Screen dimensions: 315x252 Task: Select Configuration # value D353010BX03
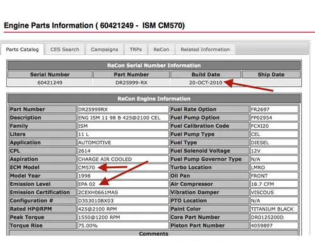click(123, 200)
